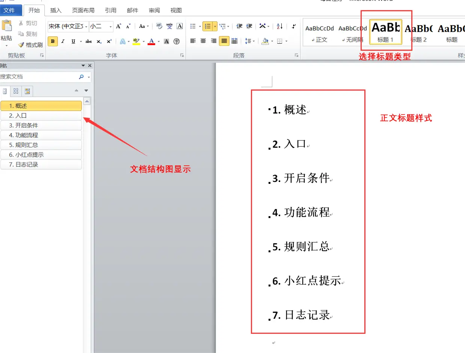Apply the Heading 2 (标题 2) style

tap(418, 32)
